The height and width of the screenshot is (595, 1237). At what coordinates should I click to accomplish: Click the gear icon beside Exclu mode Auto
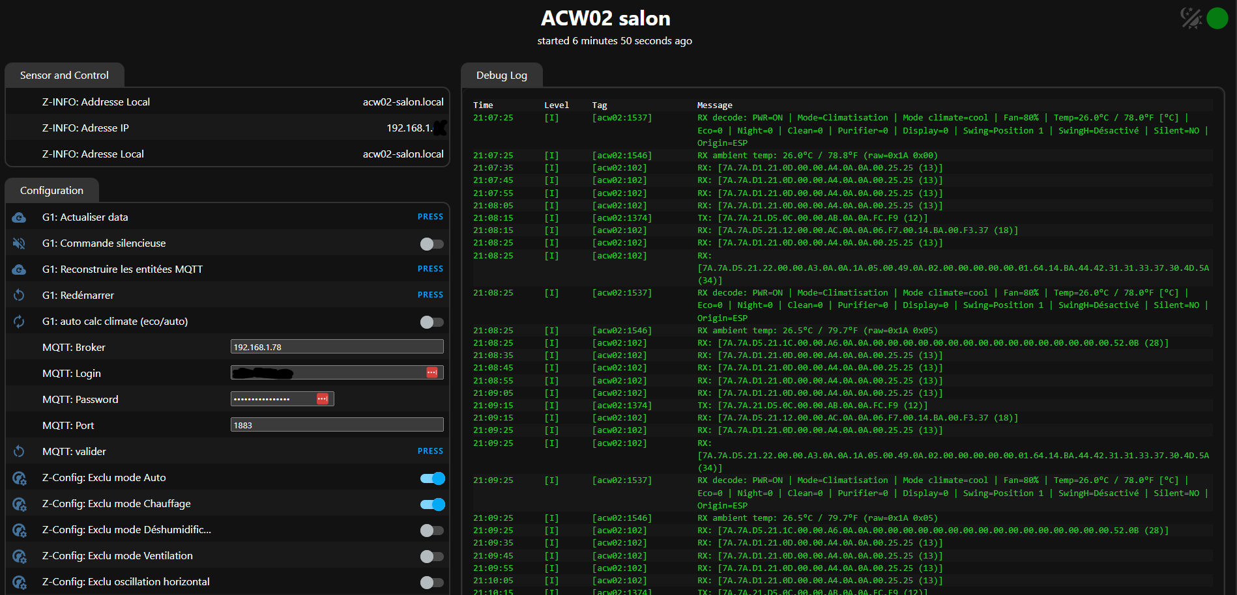[x=20, y=478]
